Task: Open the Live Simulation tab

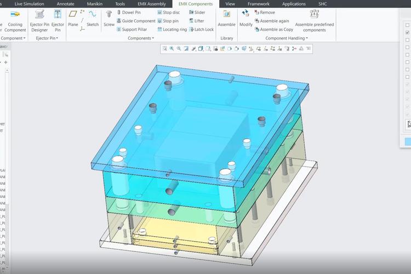Action: (x=29, y=4)
